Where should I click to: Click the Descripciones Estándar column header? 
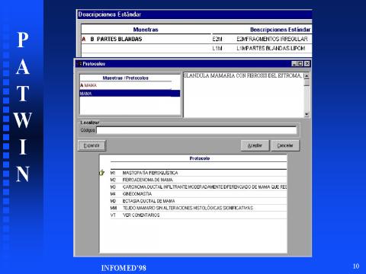click(281, 30)
